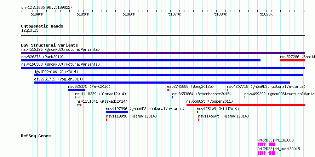Open the nsv4499292 gnomAD variant label
Screen dimensions: 315x157
pyautogui.click(x=280, y=94)
